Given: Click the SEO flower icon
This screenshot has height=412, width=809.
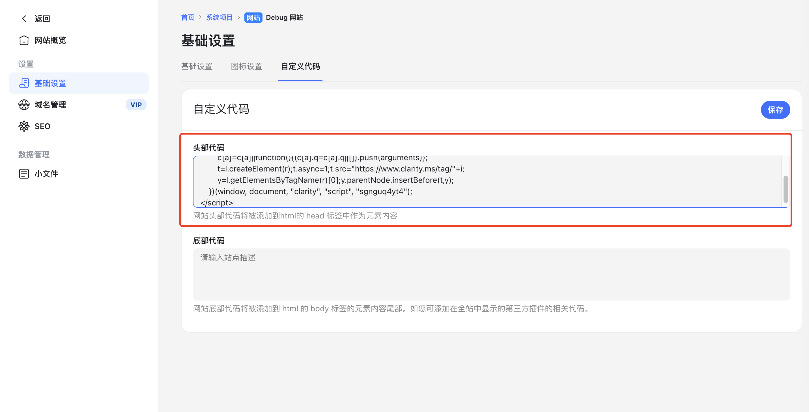Looking at the screenshot, I should tap(24, 126).
